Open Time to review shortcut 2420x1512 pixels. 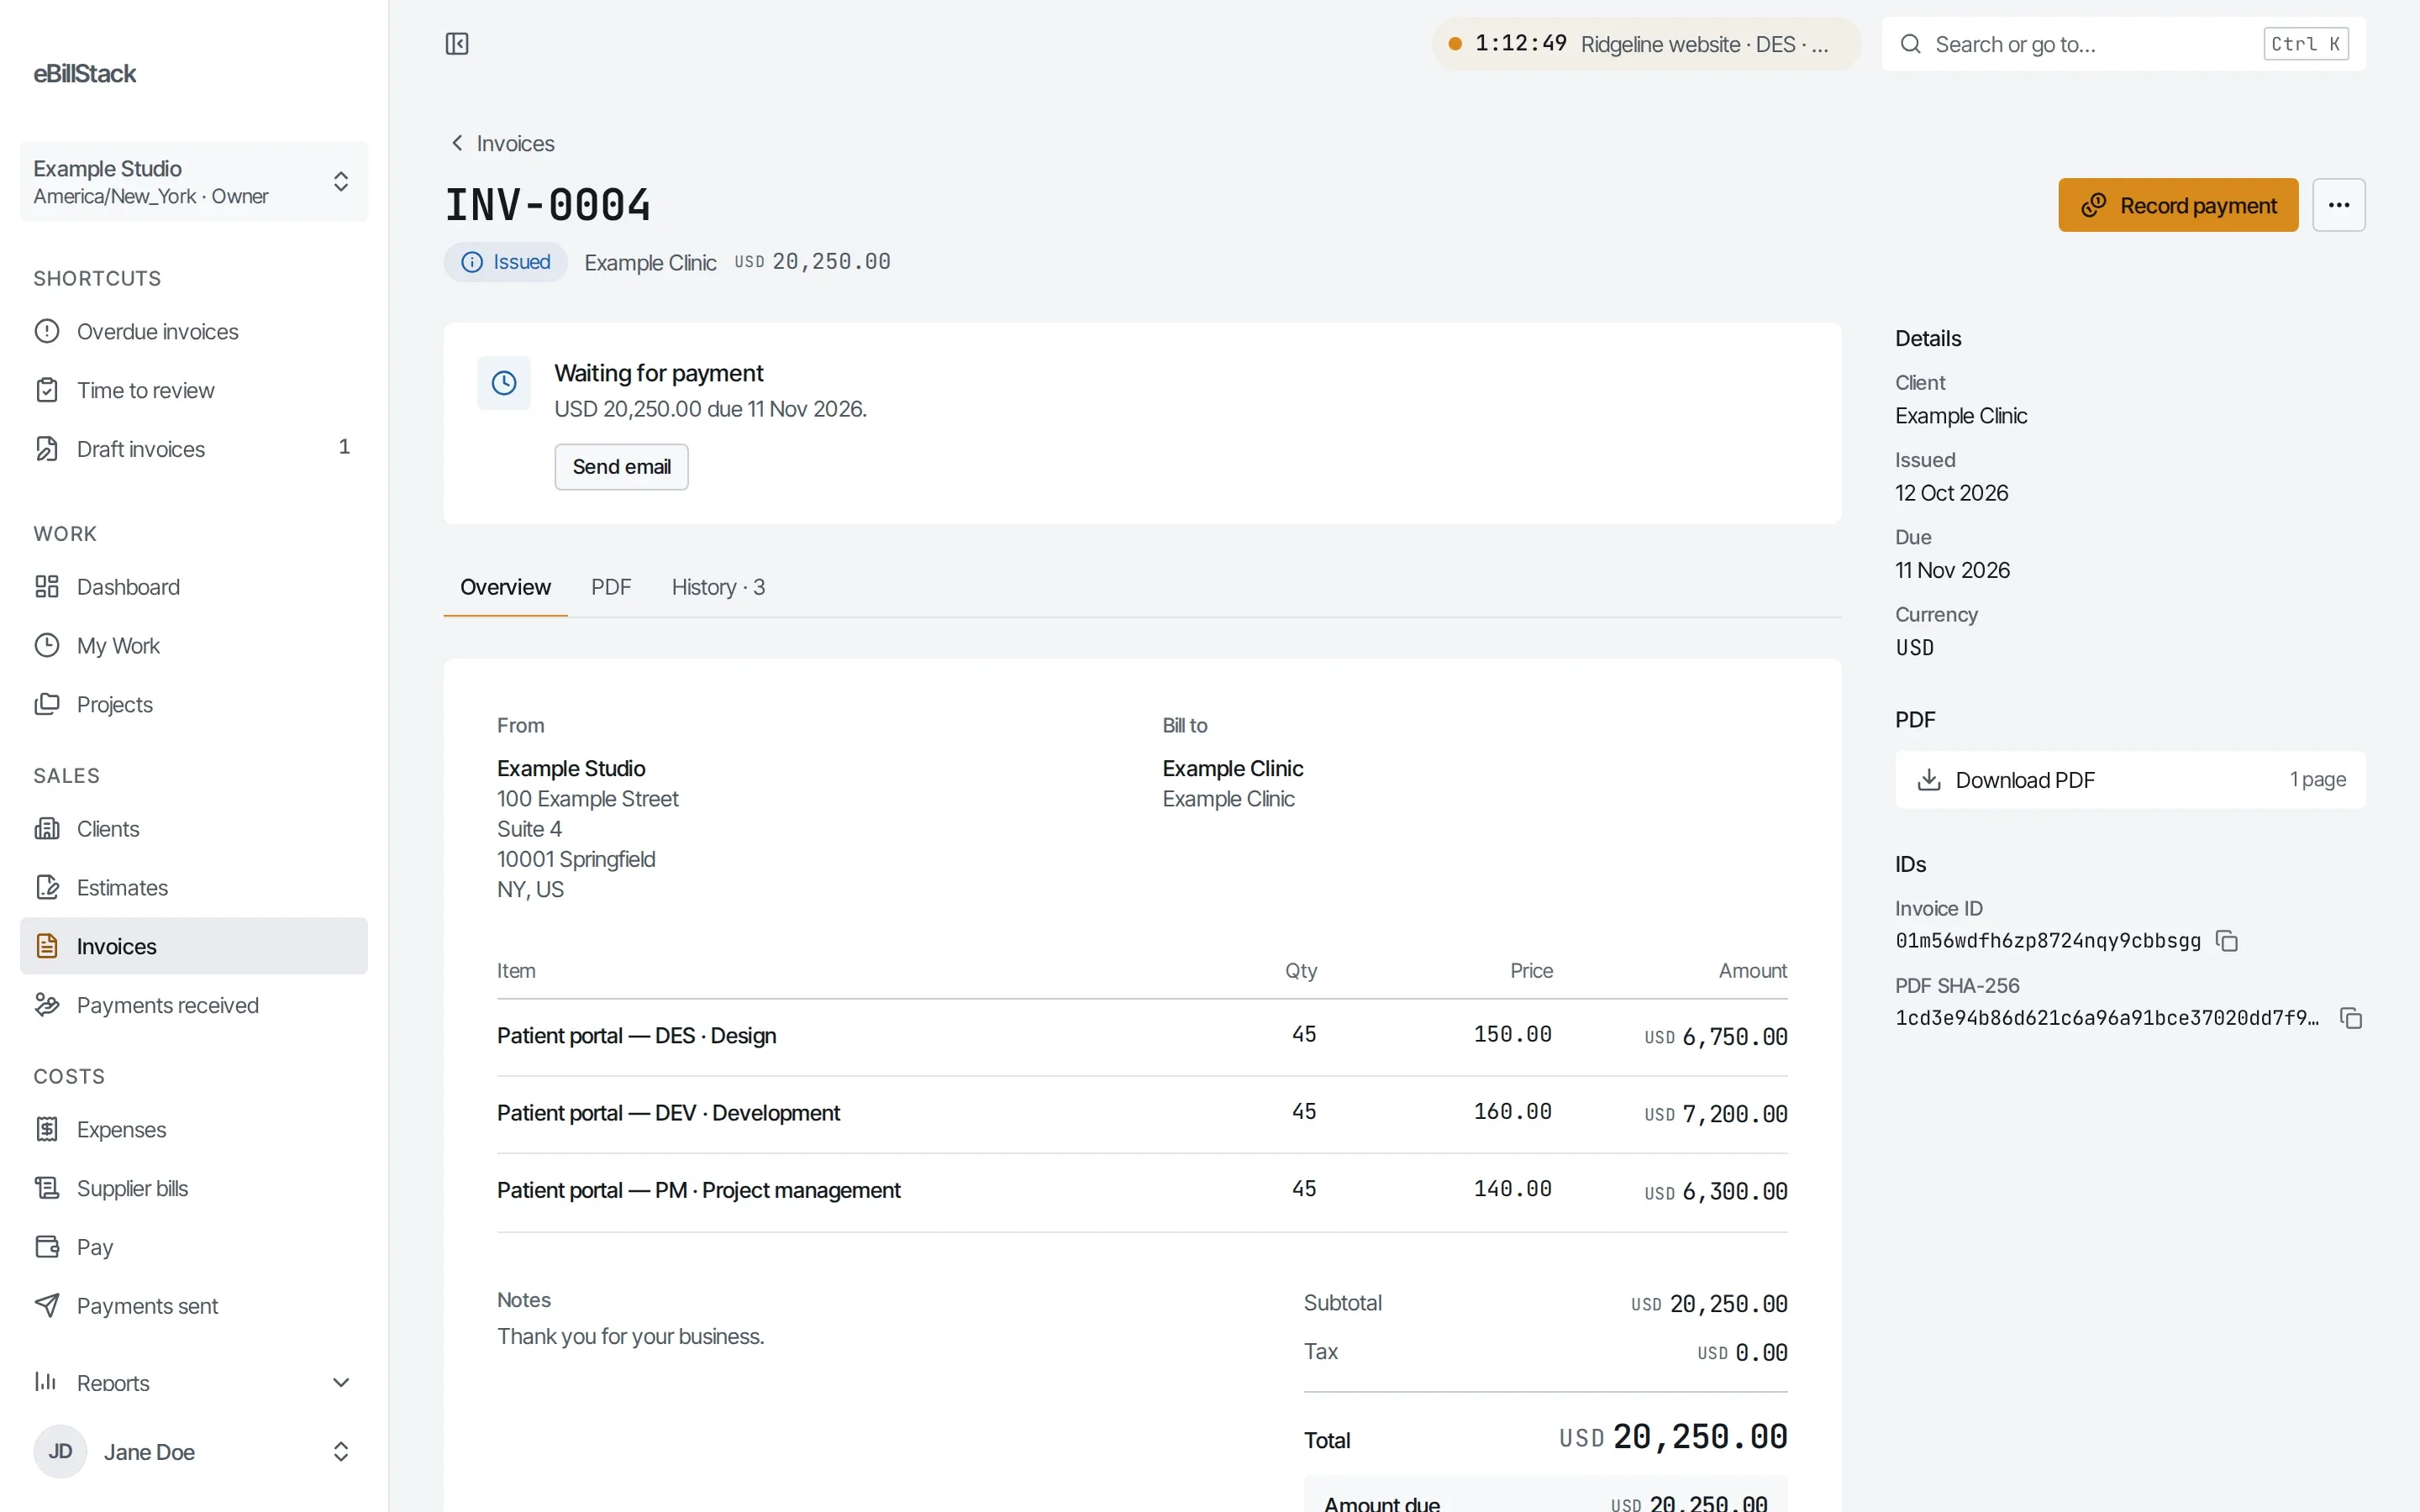tap(194, 390)
